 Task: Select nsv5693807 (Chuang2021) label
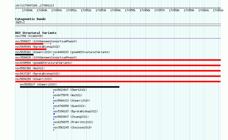[71, 117]
